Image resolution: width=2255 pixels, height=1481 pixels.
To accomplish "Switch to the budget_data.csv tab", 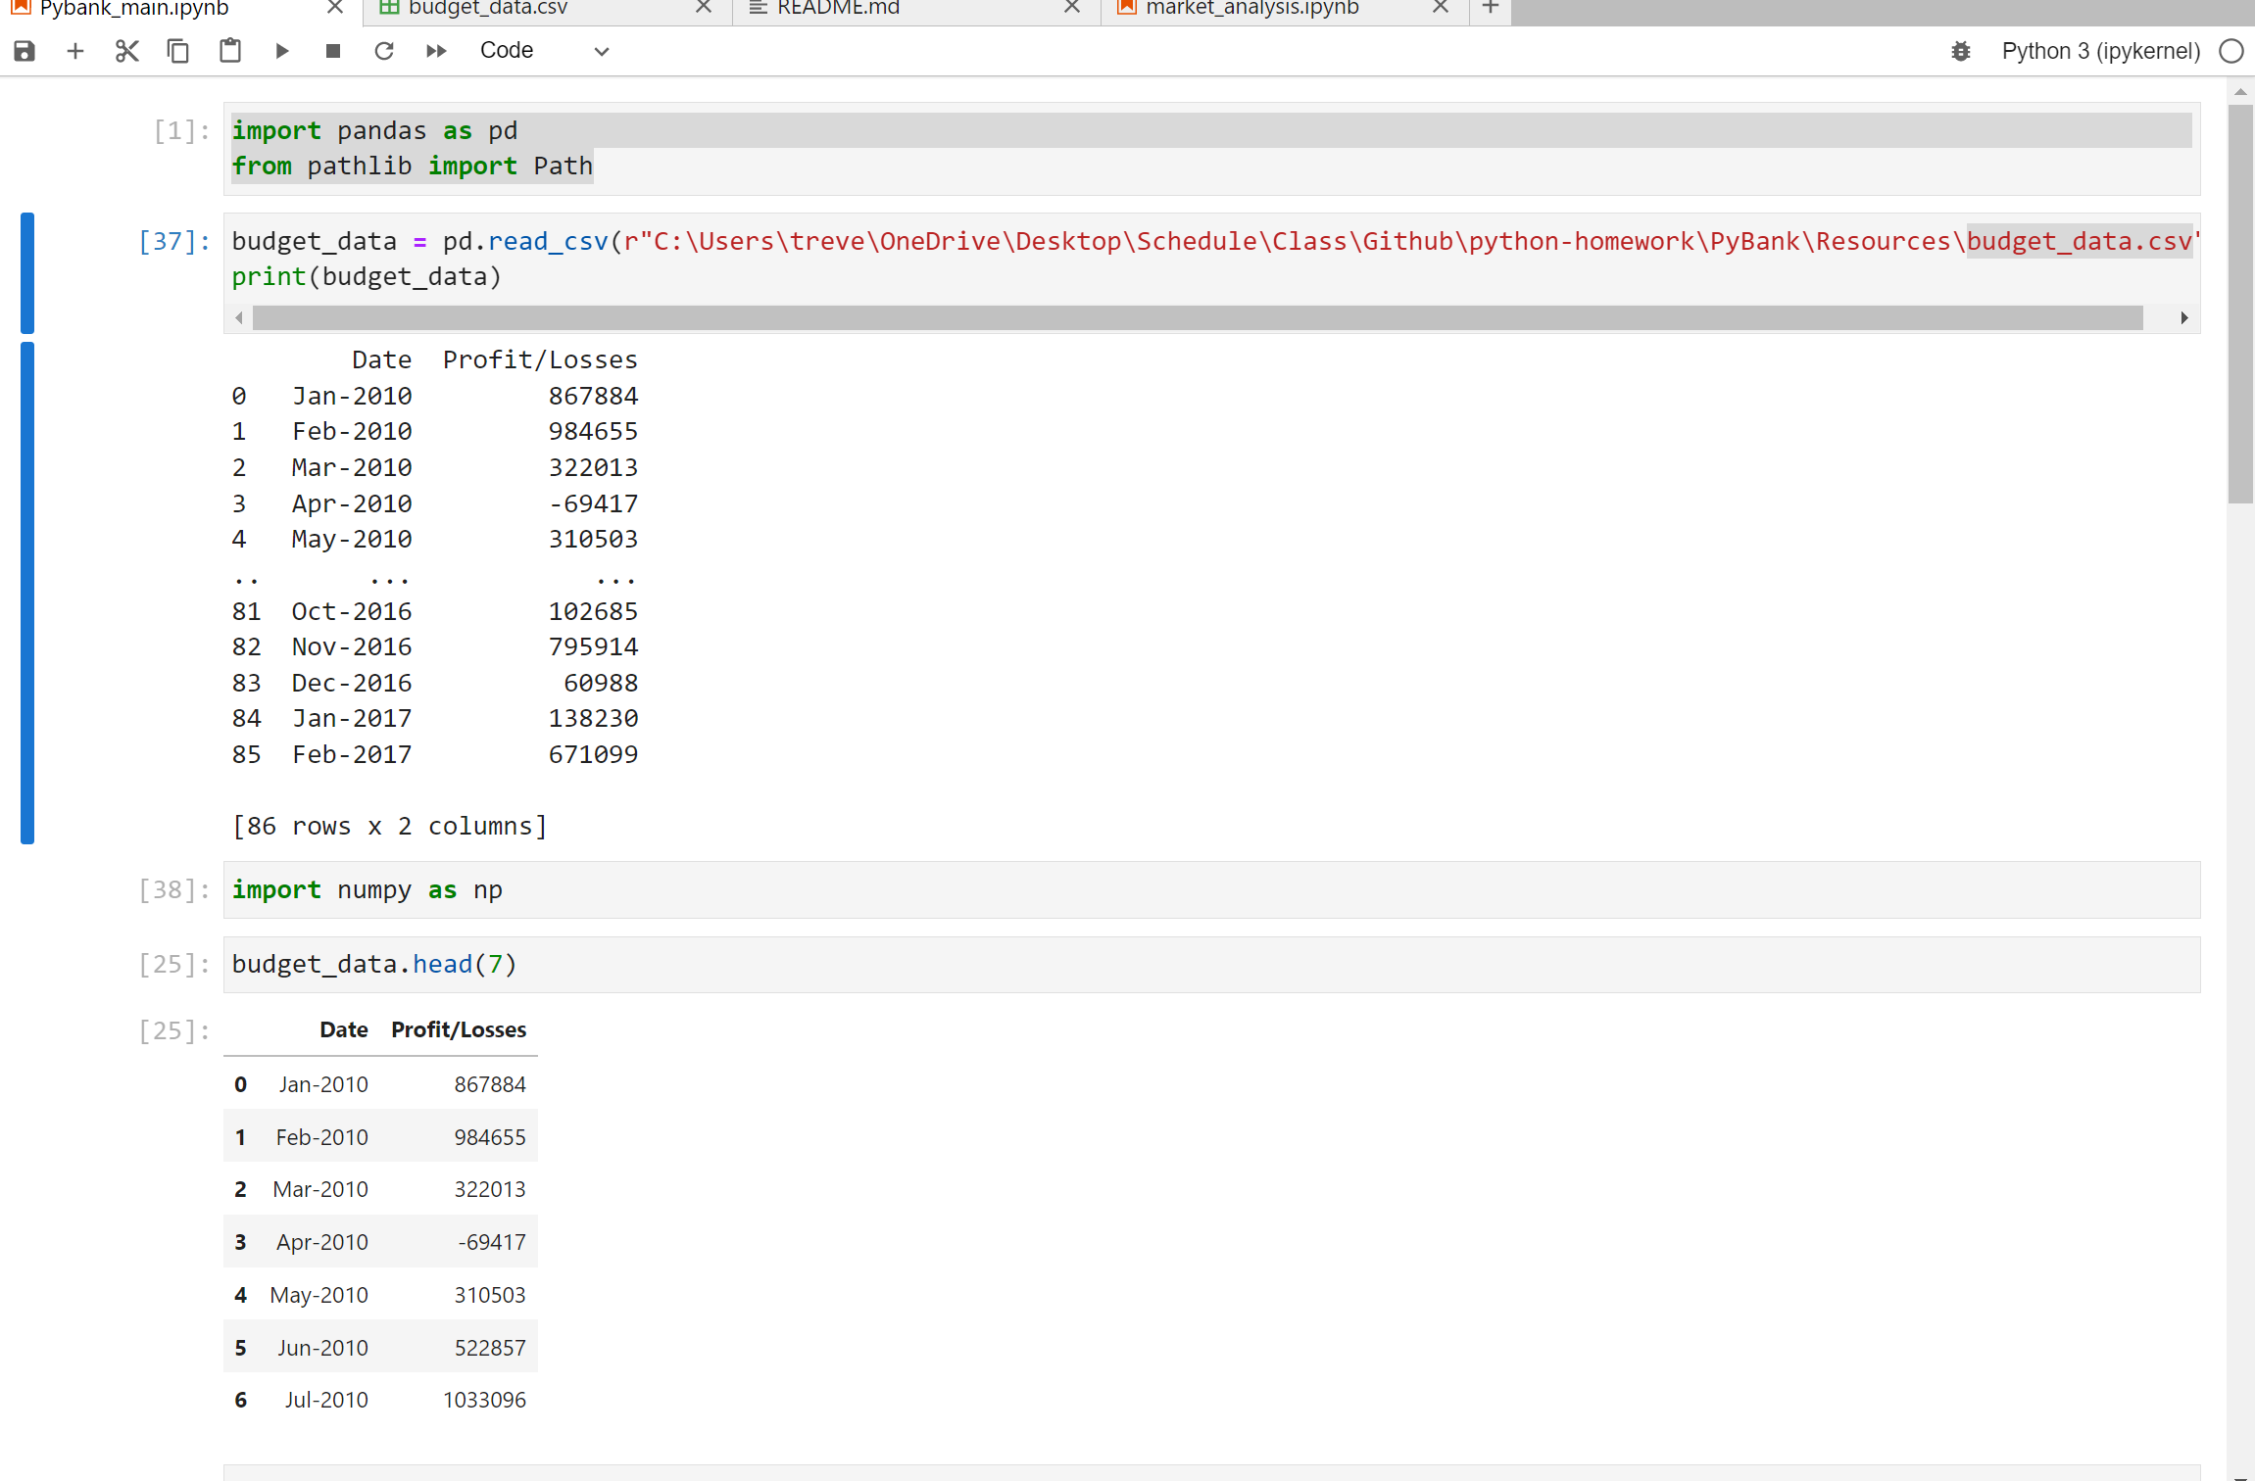I will pyautogui.click(x=487, y=9).
